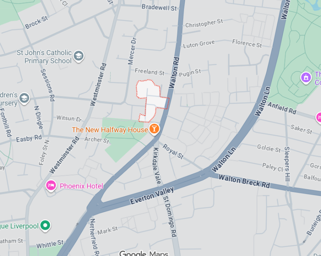This screenshot has width=321, height=256.
Task: Click the New Halfway House bar icon
Action: [x=154, y=129]
